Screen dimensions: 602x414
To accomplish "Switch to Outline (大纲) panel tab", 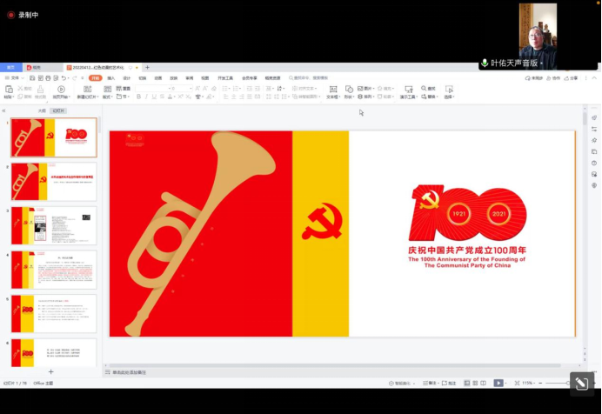I will click(x=41, y=111).
